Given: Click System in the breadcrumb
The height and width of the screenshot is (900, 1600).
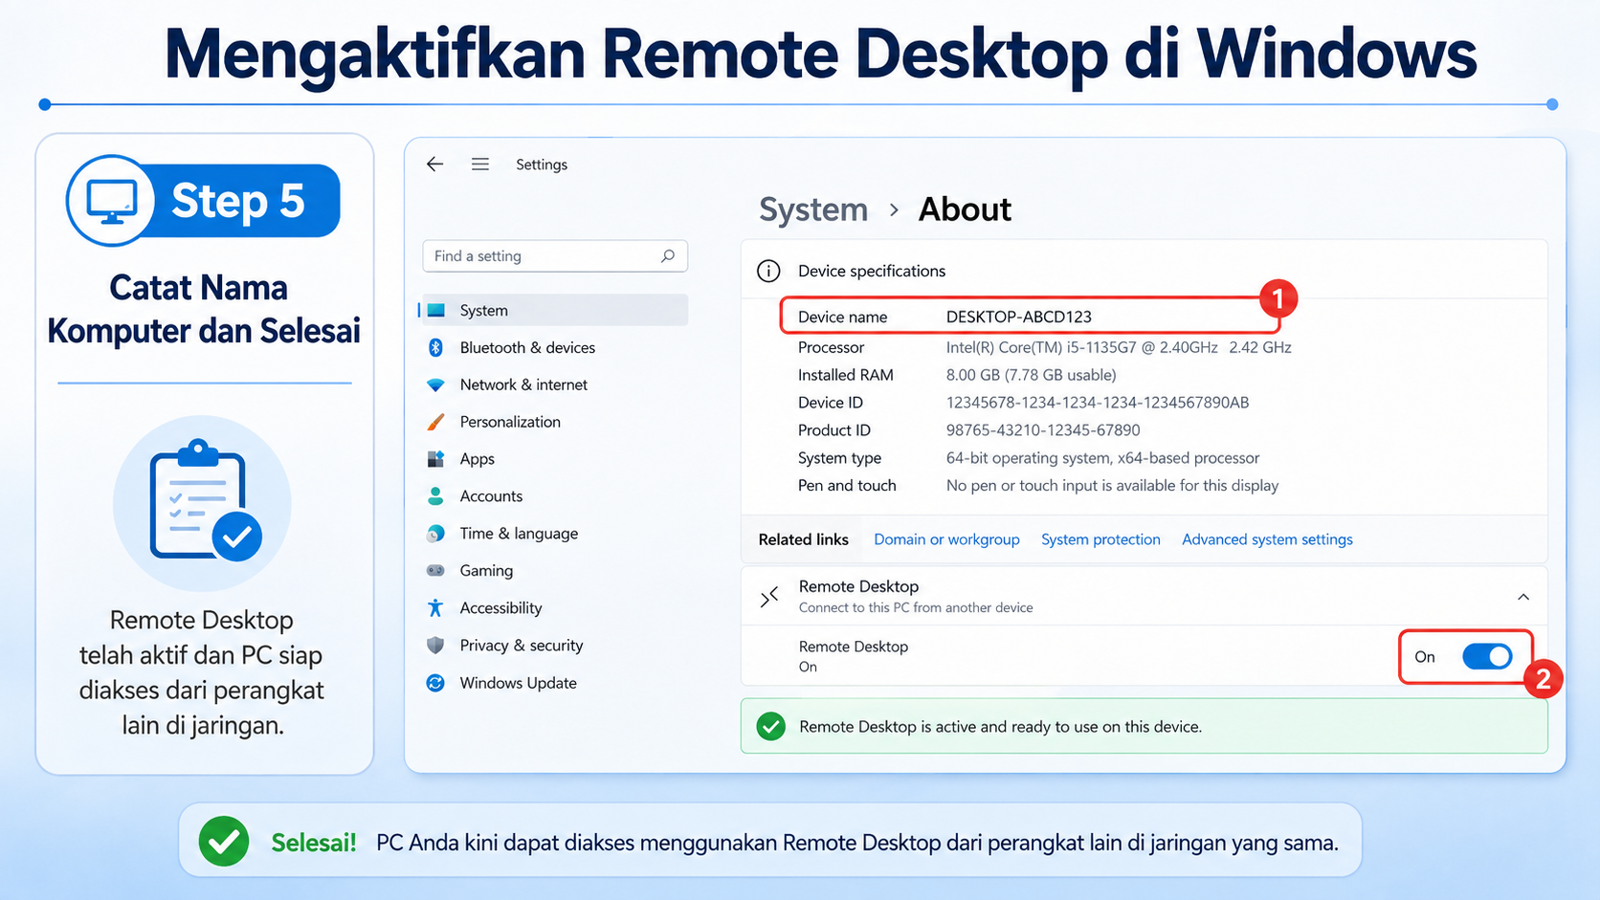Looking at the screenshot, I should click(x=813, y=209).
